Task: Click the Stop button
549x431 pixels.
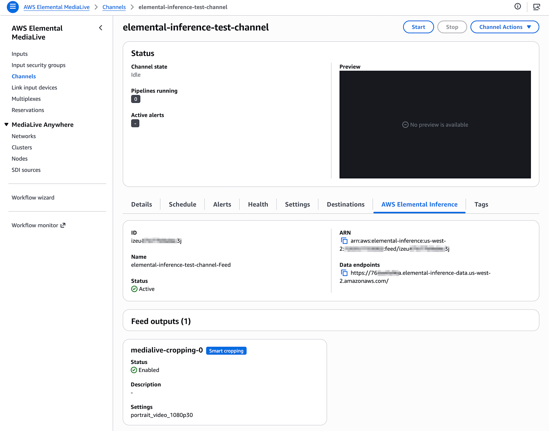Action: point(452,27)
